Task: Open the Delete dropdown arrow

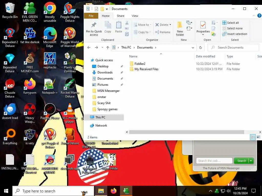Action: click(x=170, y=25)
